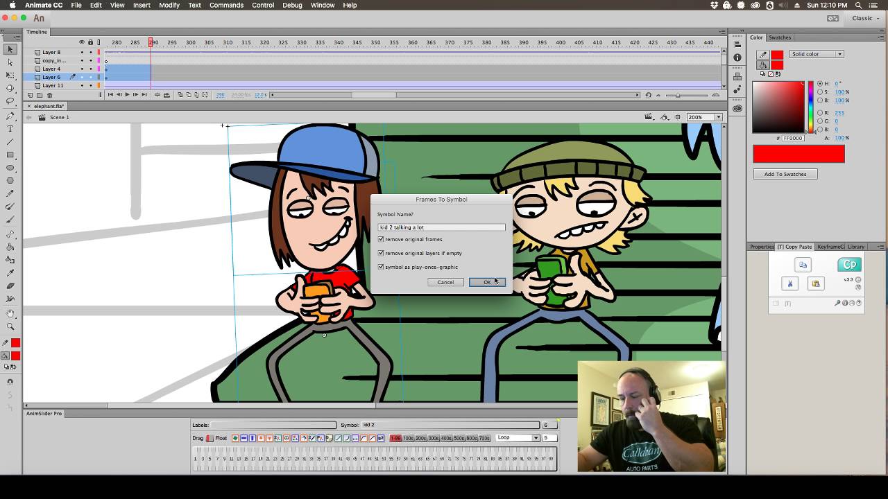The height and width of the screenshot is (499, 888).
Task: Select the R red radio button
Action: point(820,112)
